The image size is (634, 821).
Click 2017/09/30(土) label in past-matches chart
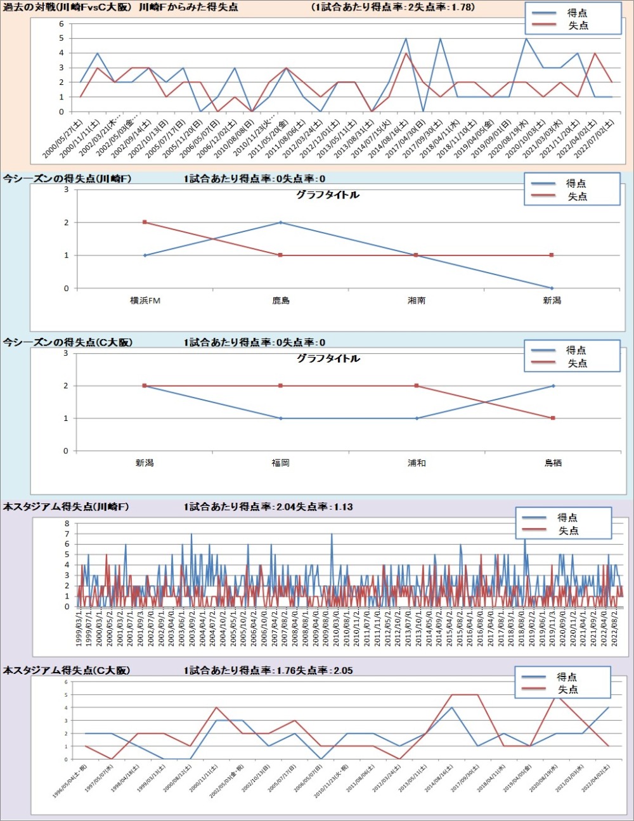click(x=422, y=139)
